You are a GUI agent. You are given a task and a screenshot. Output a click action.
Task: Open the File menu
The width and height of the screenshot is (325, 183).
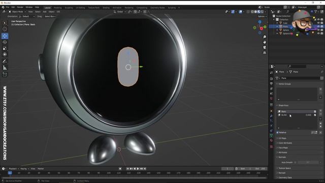[x=8, y=7]
